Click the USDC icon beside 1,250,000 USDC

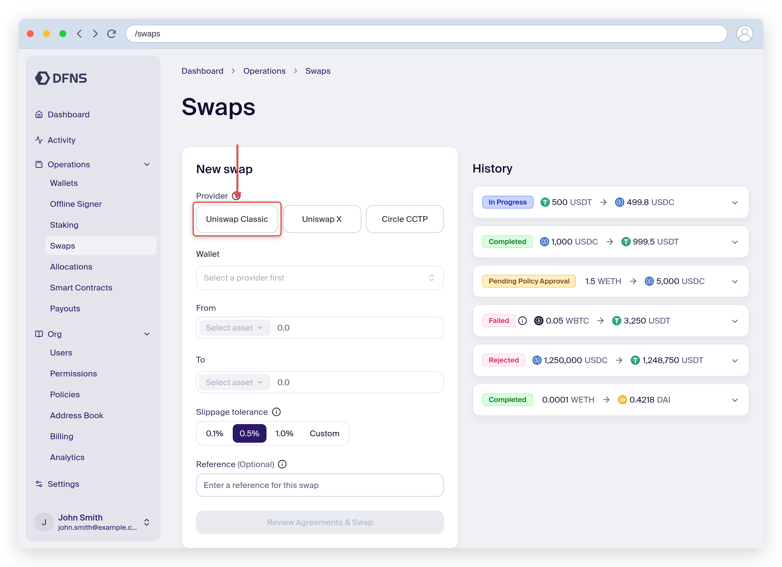pyautogui.click(x=536, y=360)
